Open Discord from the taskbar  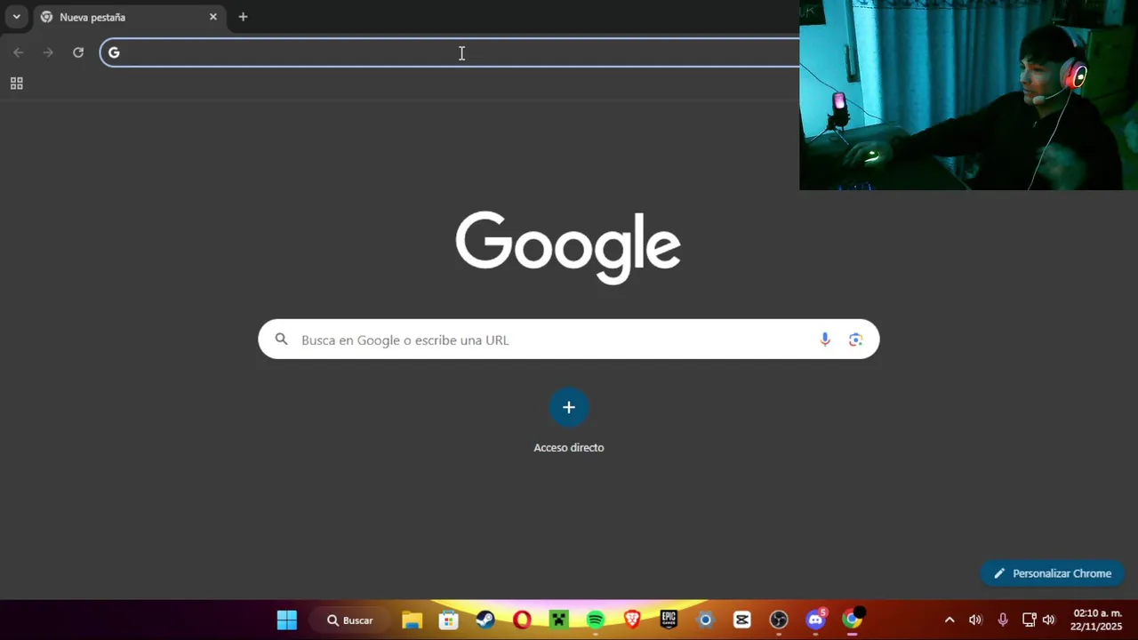click(815, 620)
